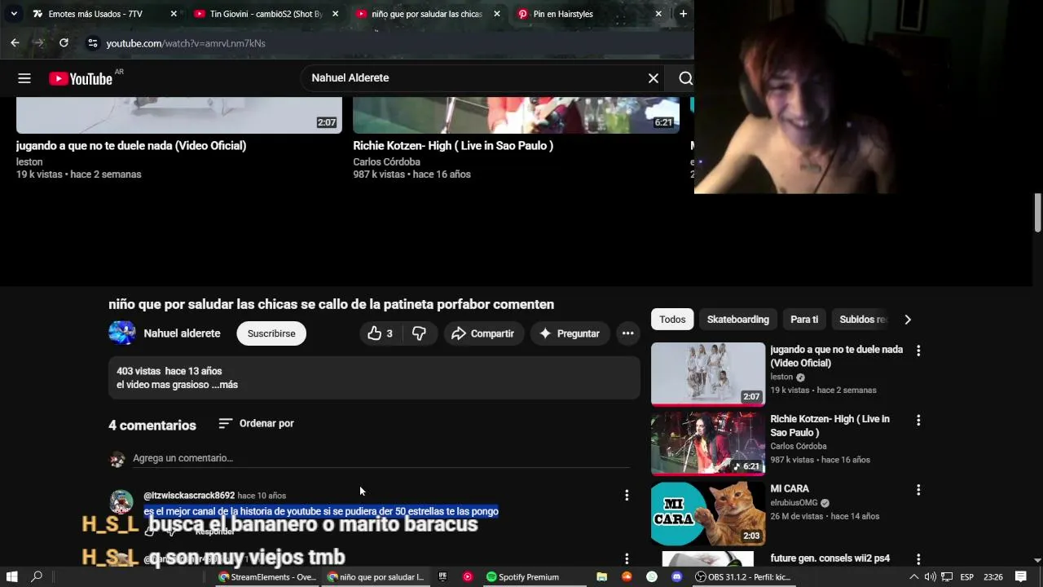Select the Skateboarding filter chip

737,320
